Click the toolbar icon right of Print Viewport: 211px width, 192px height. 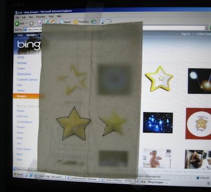(109, 22)
